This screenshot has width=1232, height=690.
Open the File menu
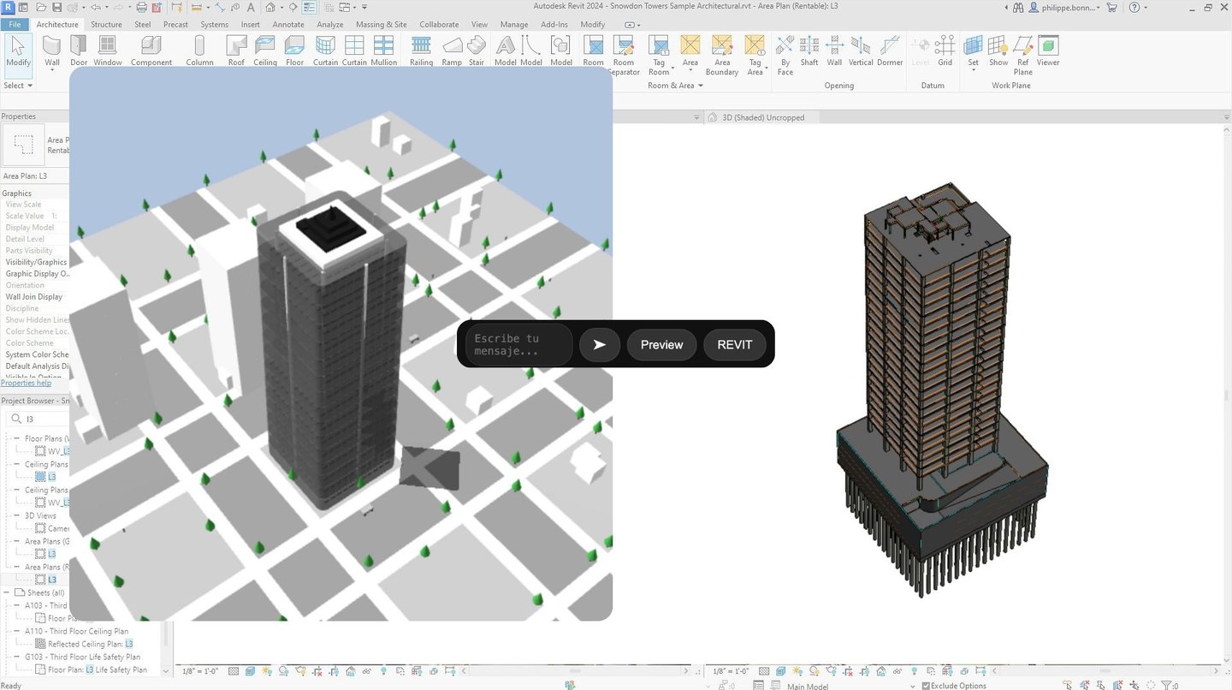point(15,24)
